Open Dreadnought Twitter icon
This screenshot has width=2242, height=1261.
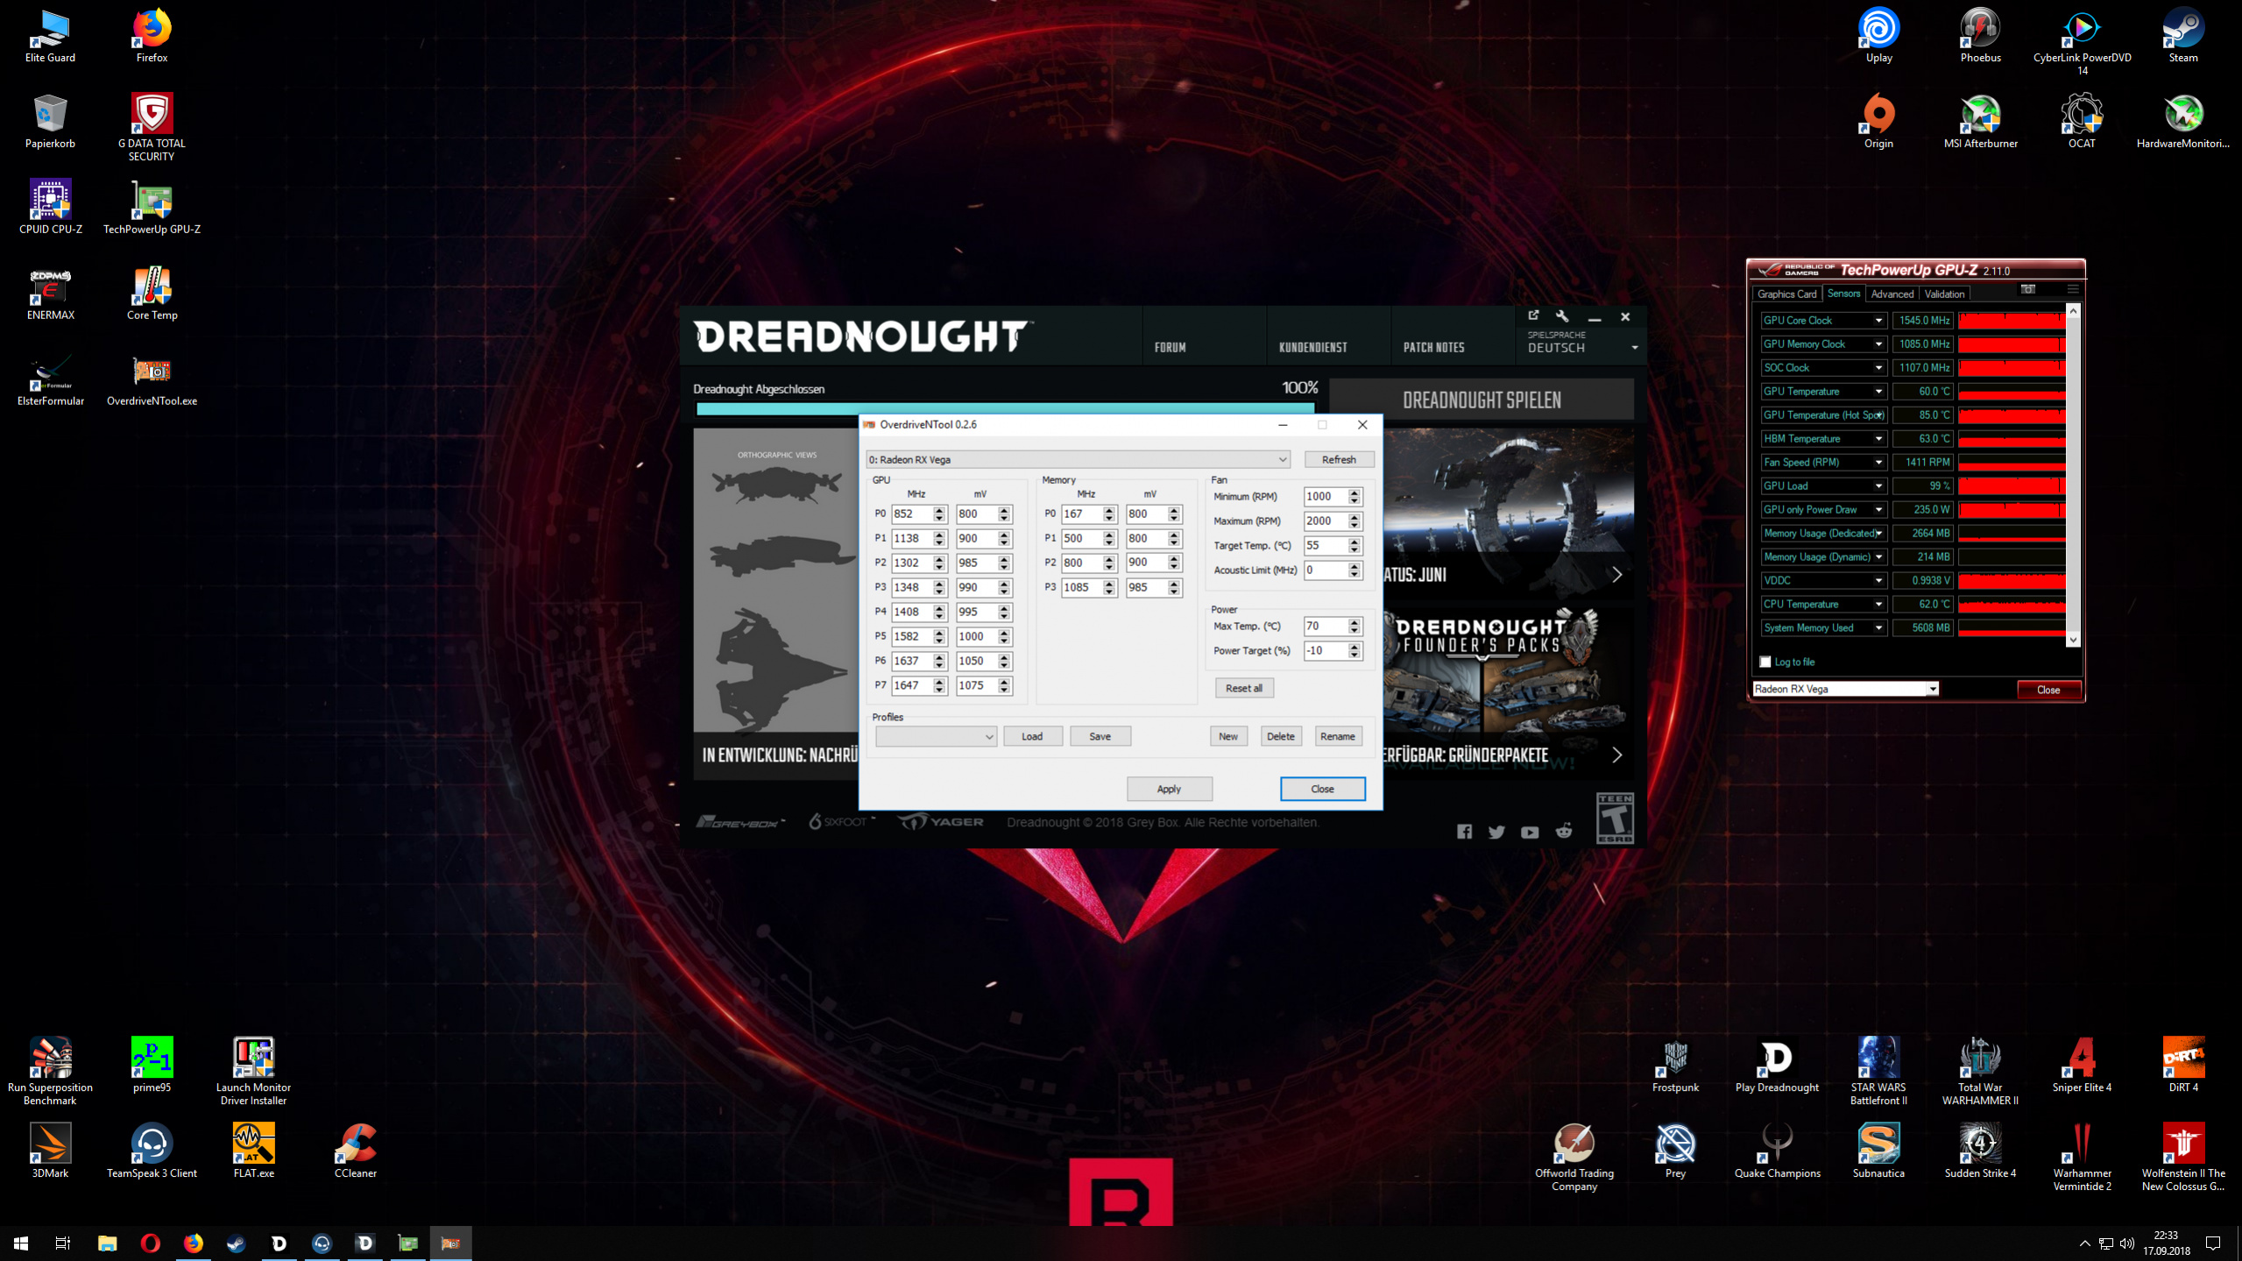tap(1496, 832)
